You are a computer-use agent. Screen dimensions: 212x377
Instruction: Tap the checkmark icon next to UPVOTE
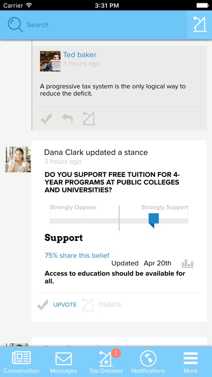point(43,305)
